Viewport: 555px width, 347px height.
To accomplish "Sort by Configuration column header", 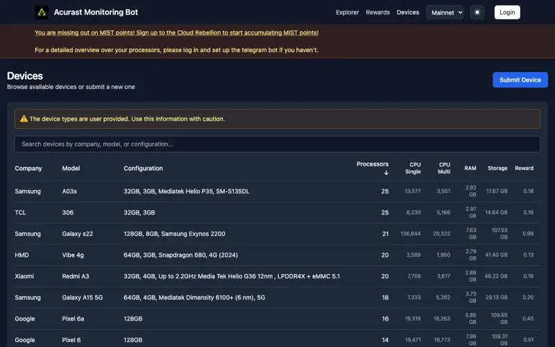I will tap(143, 168).
